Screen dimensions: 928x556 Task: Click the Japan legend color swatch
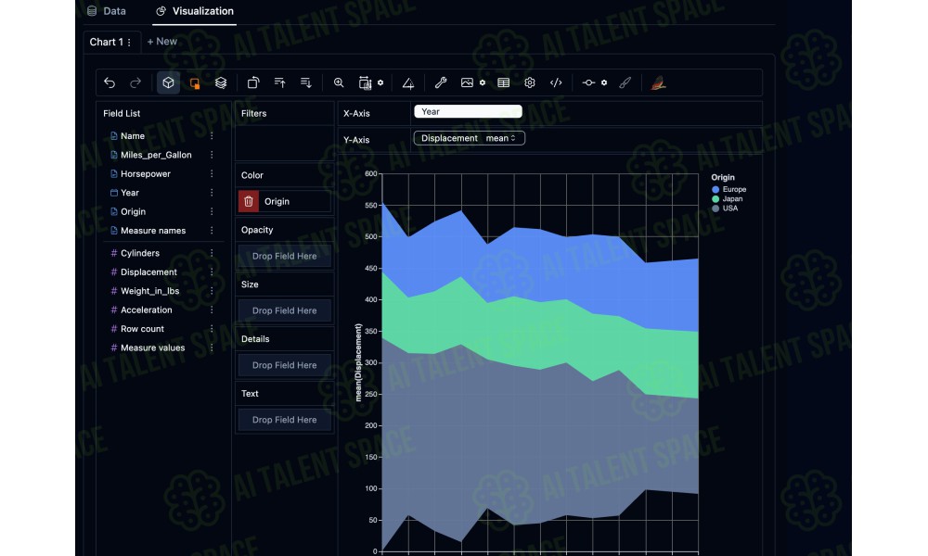715,199
